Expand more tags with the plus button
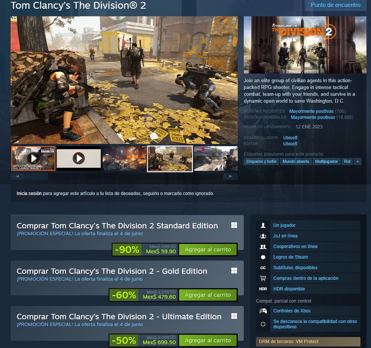The height and width of the screenshot is (348, 371). point(357,161)
